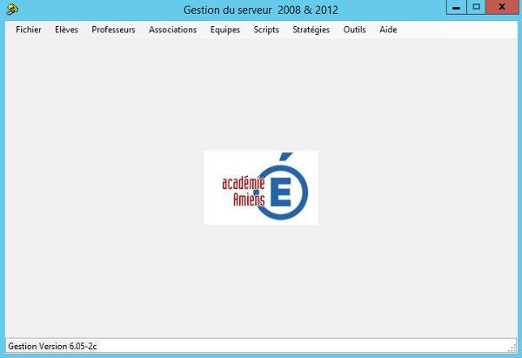Open the Fichier menu
This screenshot has height=358, width=522.
(x=29, y=30)
